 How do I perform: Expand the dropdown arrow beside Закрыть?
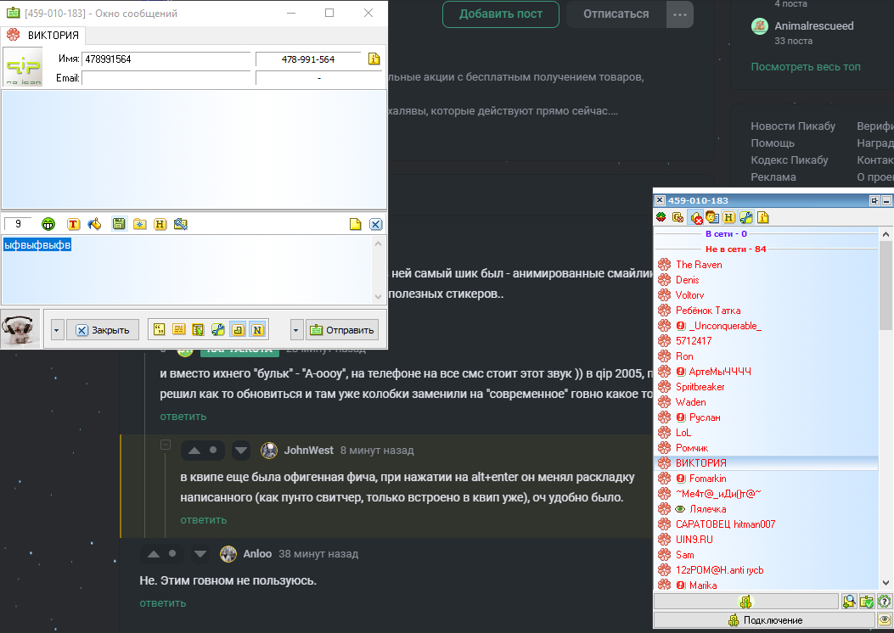(x=57, y=329)
